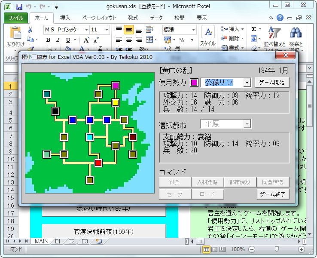This screenshot has width=317, height=258.
Task: Click the 公孫サン faction text field
Action: click(222, 83)
